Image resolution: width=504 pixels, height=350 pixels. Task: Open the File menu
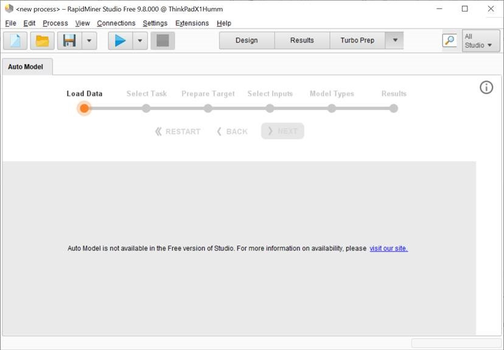(x=10, y=23)
